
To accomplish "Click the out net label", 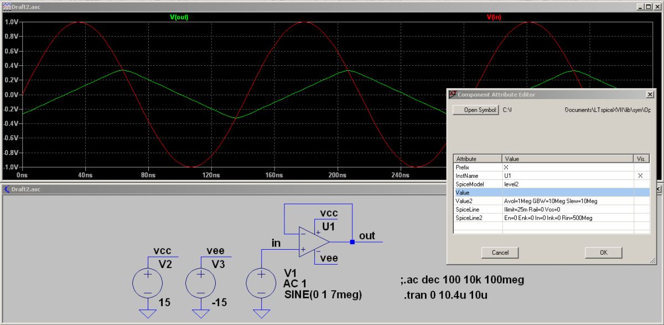I will click(x=367, y=236).
